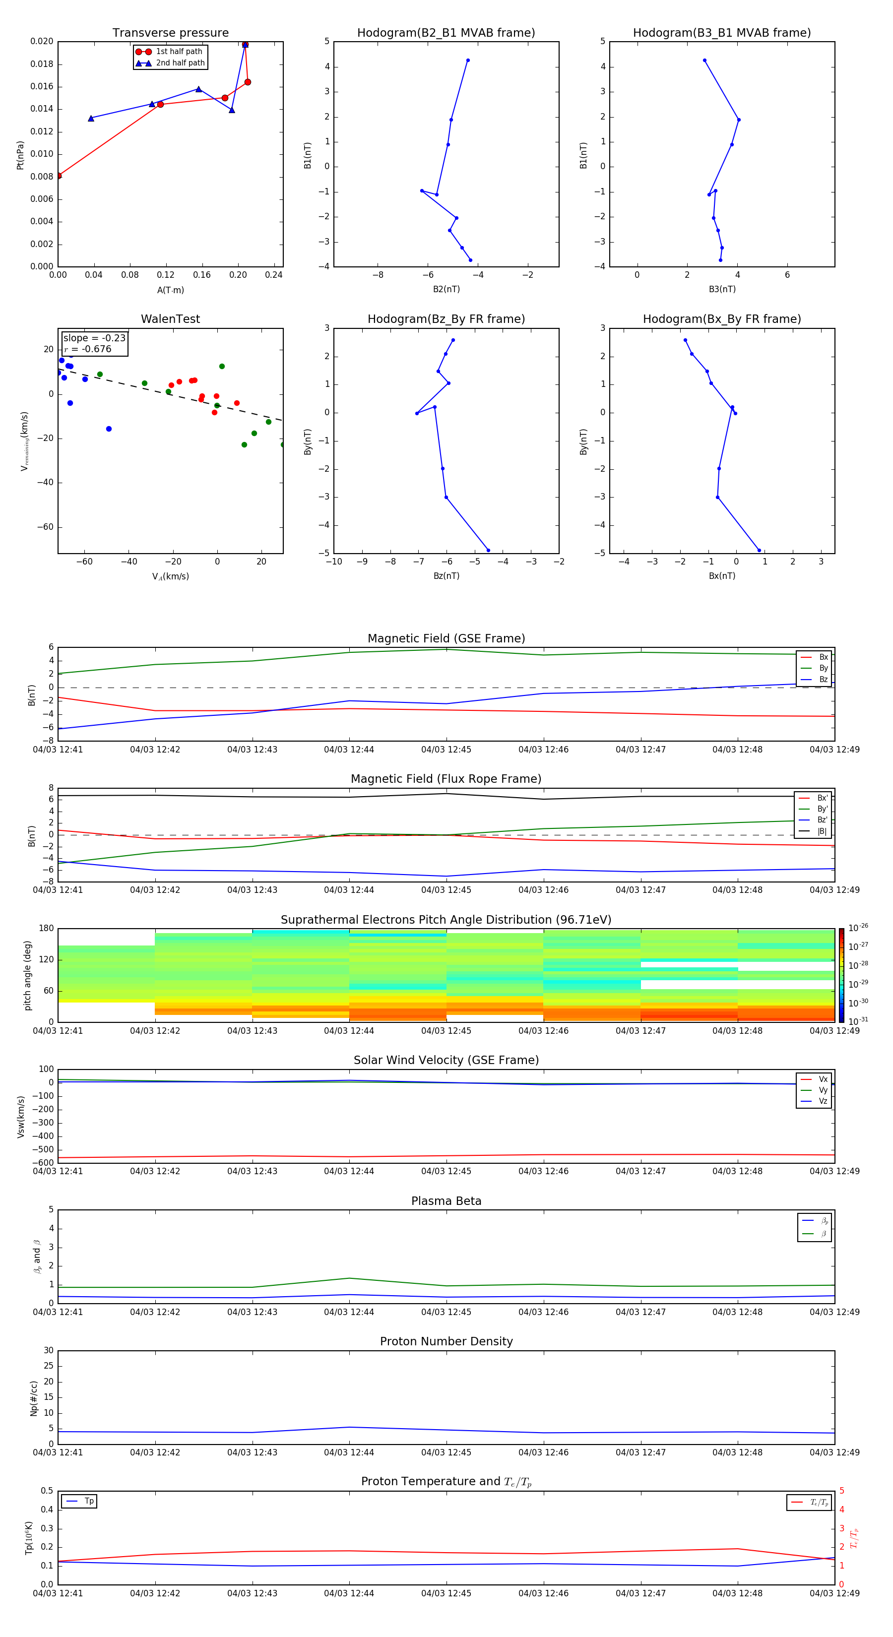
Task: Click the pitch angle distribution colorbar
Action: pos(841,975)
